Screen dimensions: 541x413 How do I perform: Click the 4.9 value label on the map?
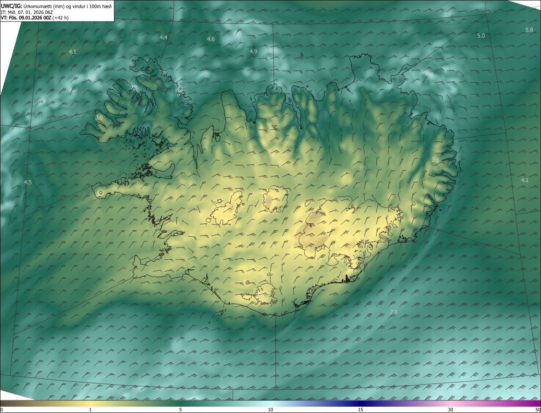pos(254,52)
